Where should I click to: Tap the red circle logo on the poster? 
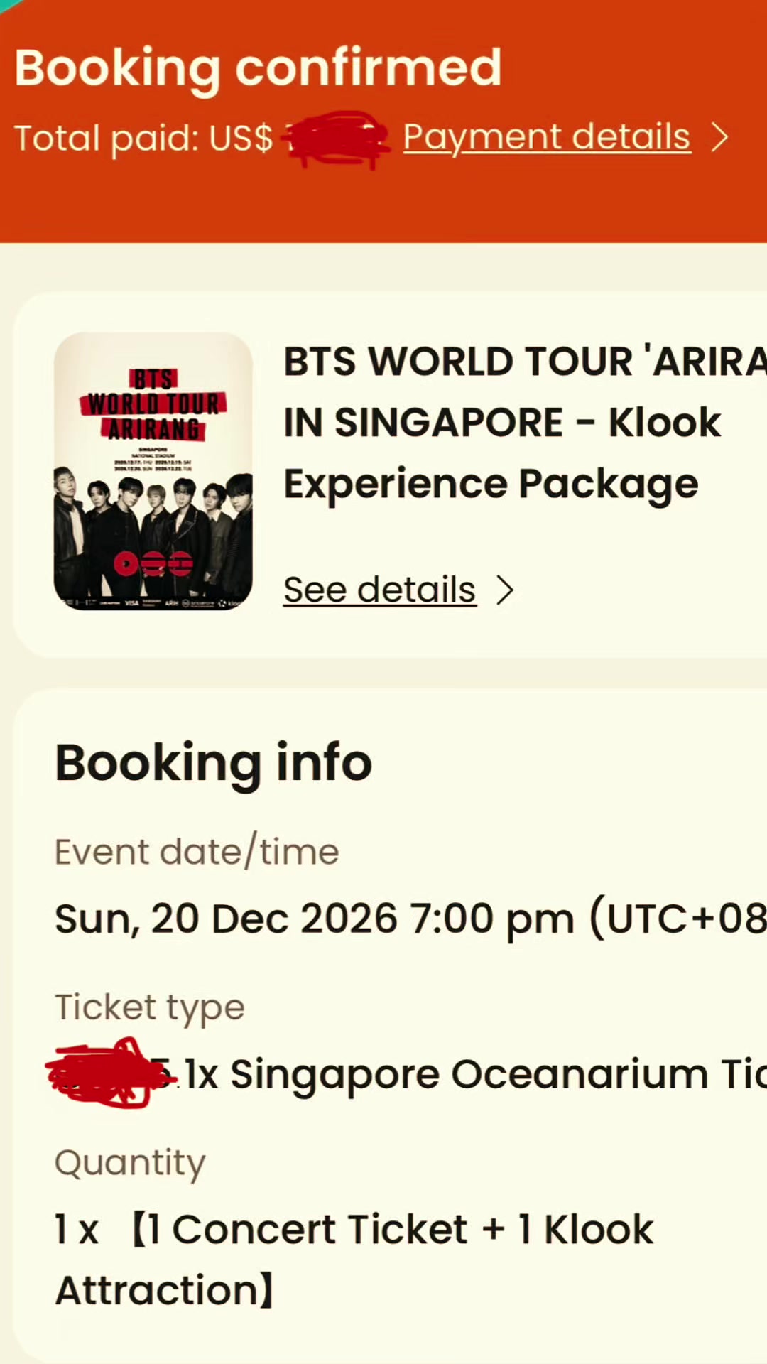126,563
